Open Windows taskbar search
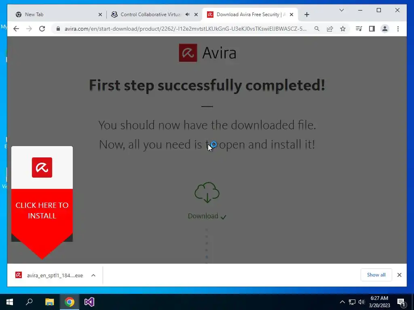Image resolution: width=414 pixels, height=310 pixels. (x=29, y=302)
